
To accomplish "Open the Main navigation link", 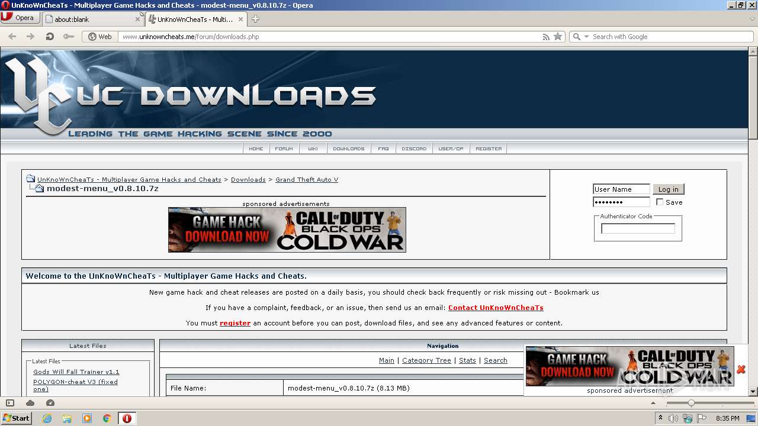I will pos(387,360).
